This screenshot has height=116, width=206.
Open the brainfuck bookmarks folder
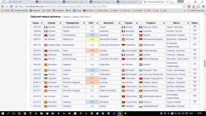coord(137,10)
